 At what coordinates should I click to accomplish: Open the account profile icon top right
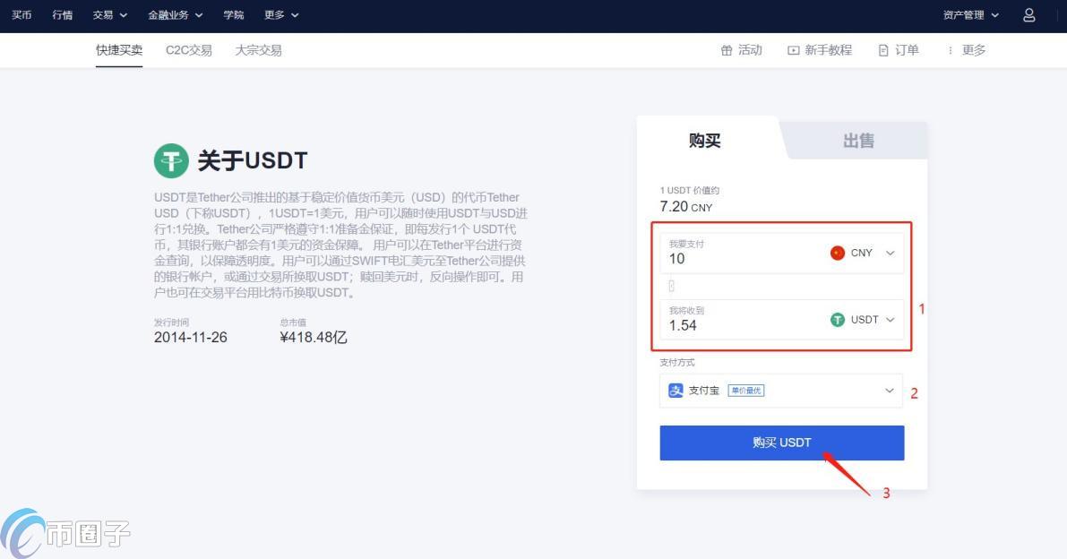click(1028, 14)
